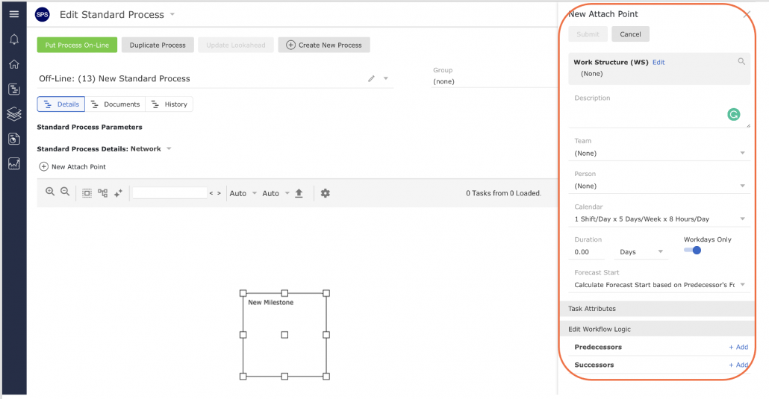Click the green Grammarly icon in Description
The image size is (769, 399).
(734, 115)
